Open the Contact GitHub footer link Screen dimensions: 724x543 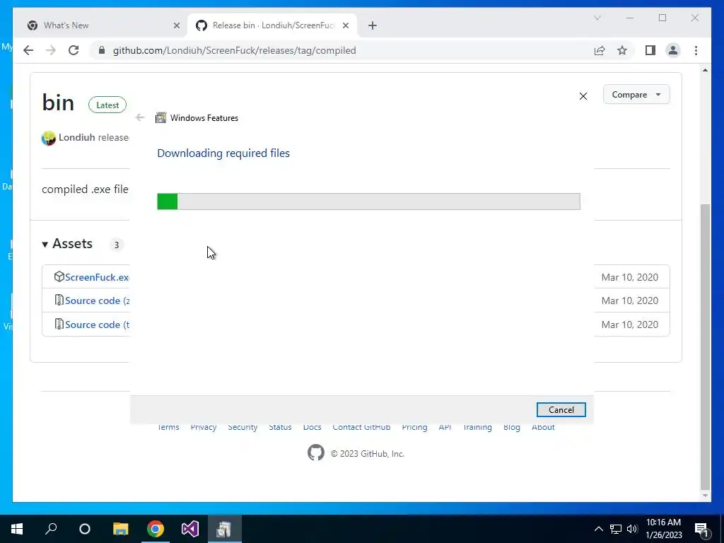361,428
